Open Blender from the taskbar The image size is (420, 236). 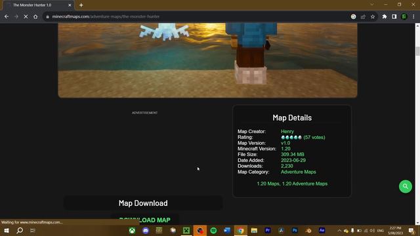(x=308, y=230)
